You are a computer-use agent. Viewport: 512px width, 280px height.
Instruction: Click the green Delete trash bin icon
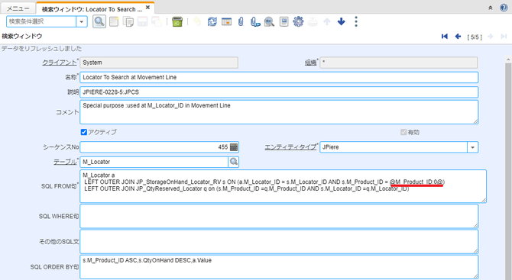[177, 22]
